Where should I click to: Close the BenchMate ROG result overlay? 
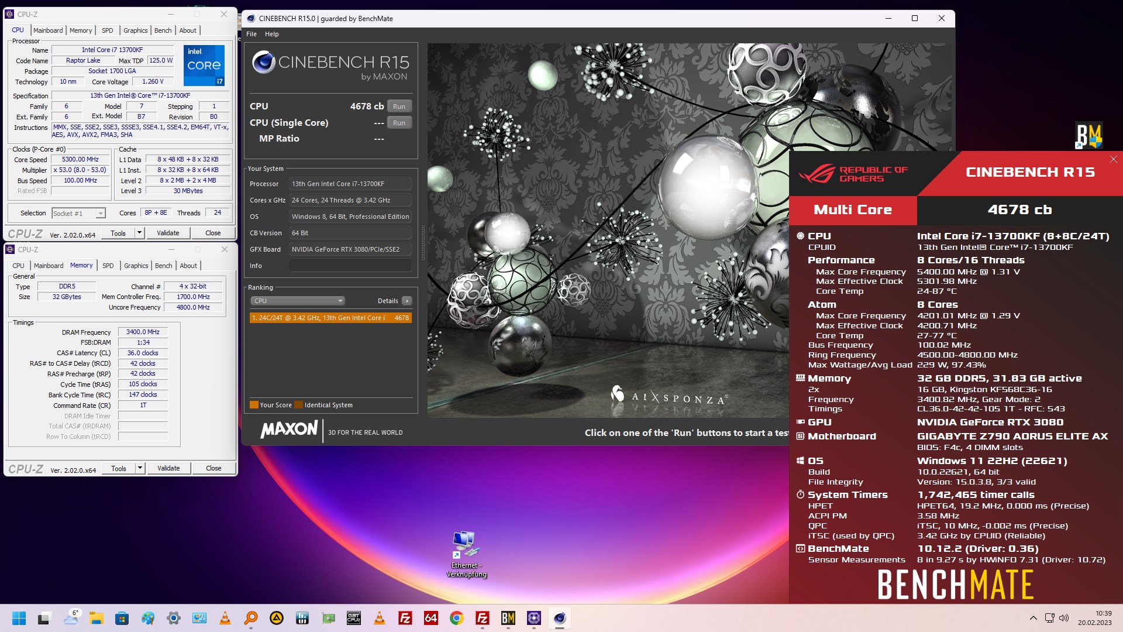pyautogui.click(x=1113, y=159)
